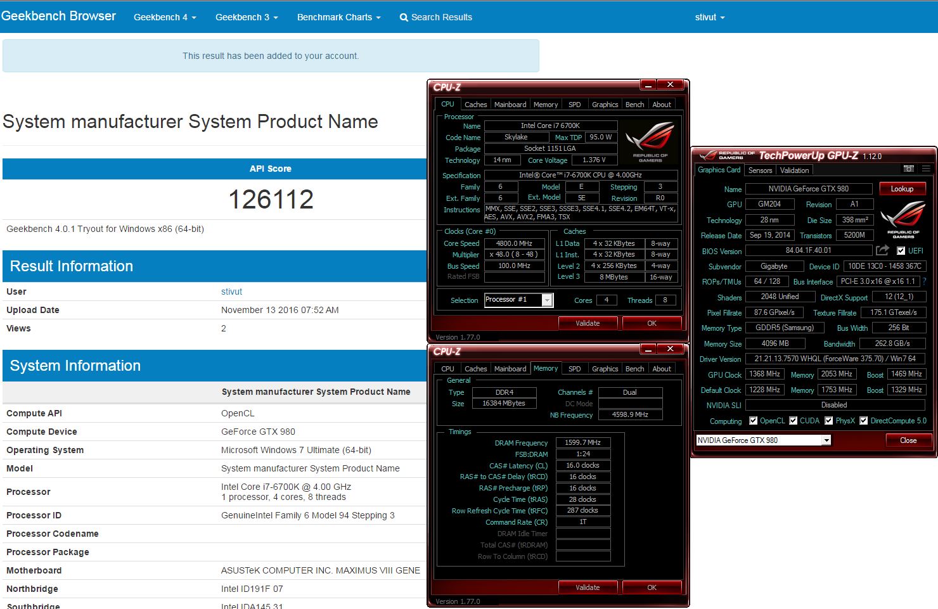Open Graphics tab in the memory-timings CPU-Z window
This screenshot has height=609, width=938.
coord(605,369)
